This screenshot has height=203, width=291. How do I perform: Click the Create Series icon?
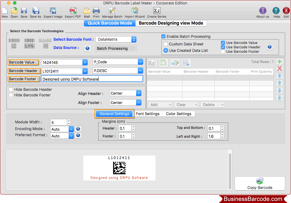tap(157, 11)
